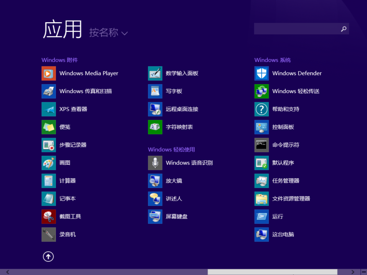Viewport: 367px width, 275px height.
Task: Launch 记事本 notepad icon
Action: coord(49,199)
